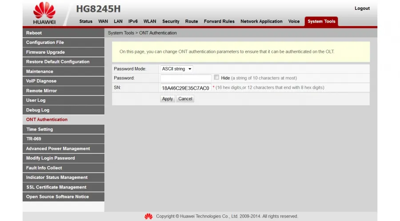Click the yellow ONT authentication info note

[x=241, y=51]
